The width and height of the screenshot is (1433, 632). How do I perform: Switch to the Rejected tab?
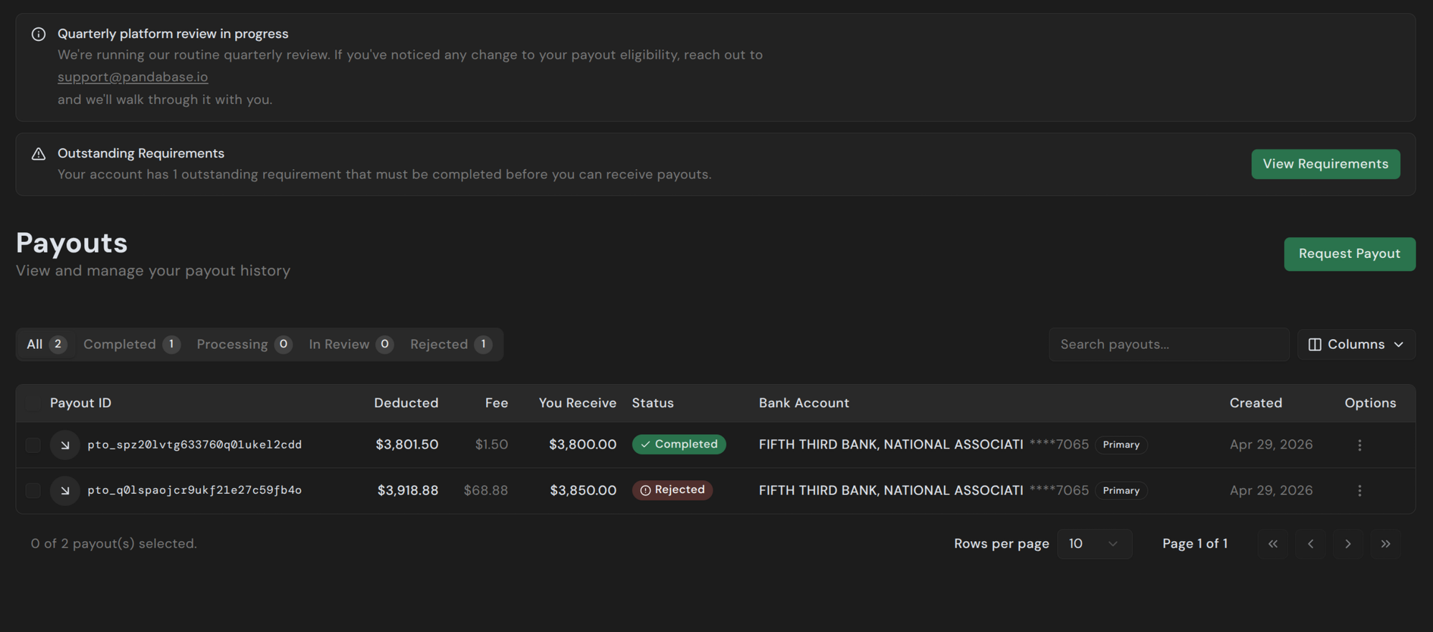click(x=450, y=345)
